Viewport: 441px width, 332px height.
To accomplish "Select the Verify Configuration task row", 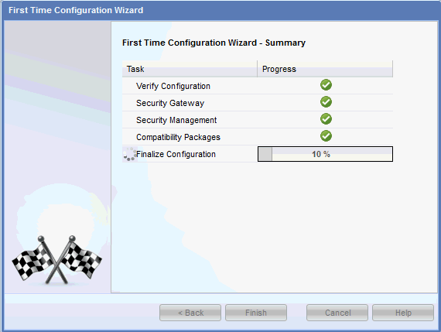I will pyautogui.click(x=258, y=86).
